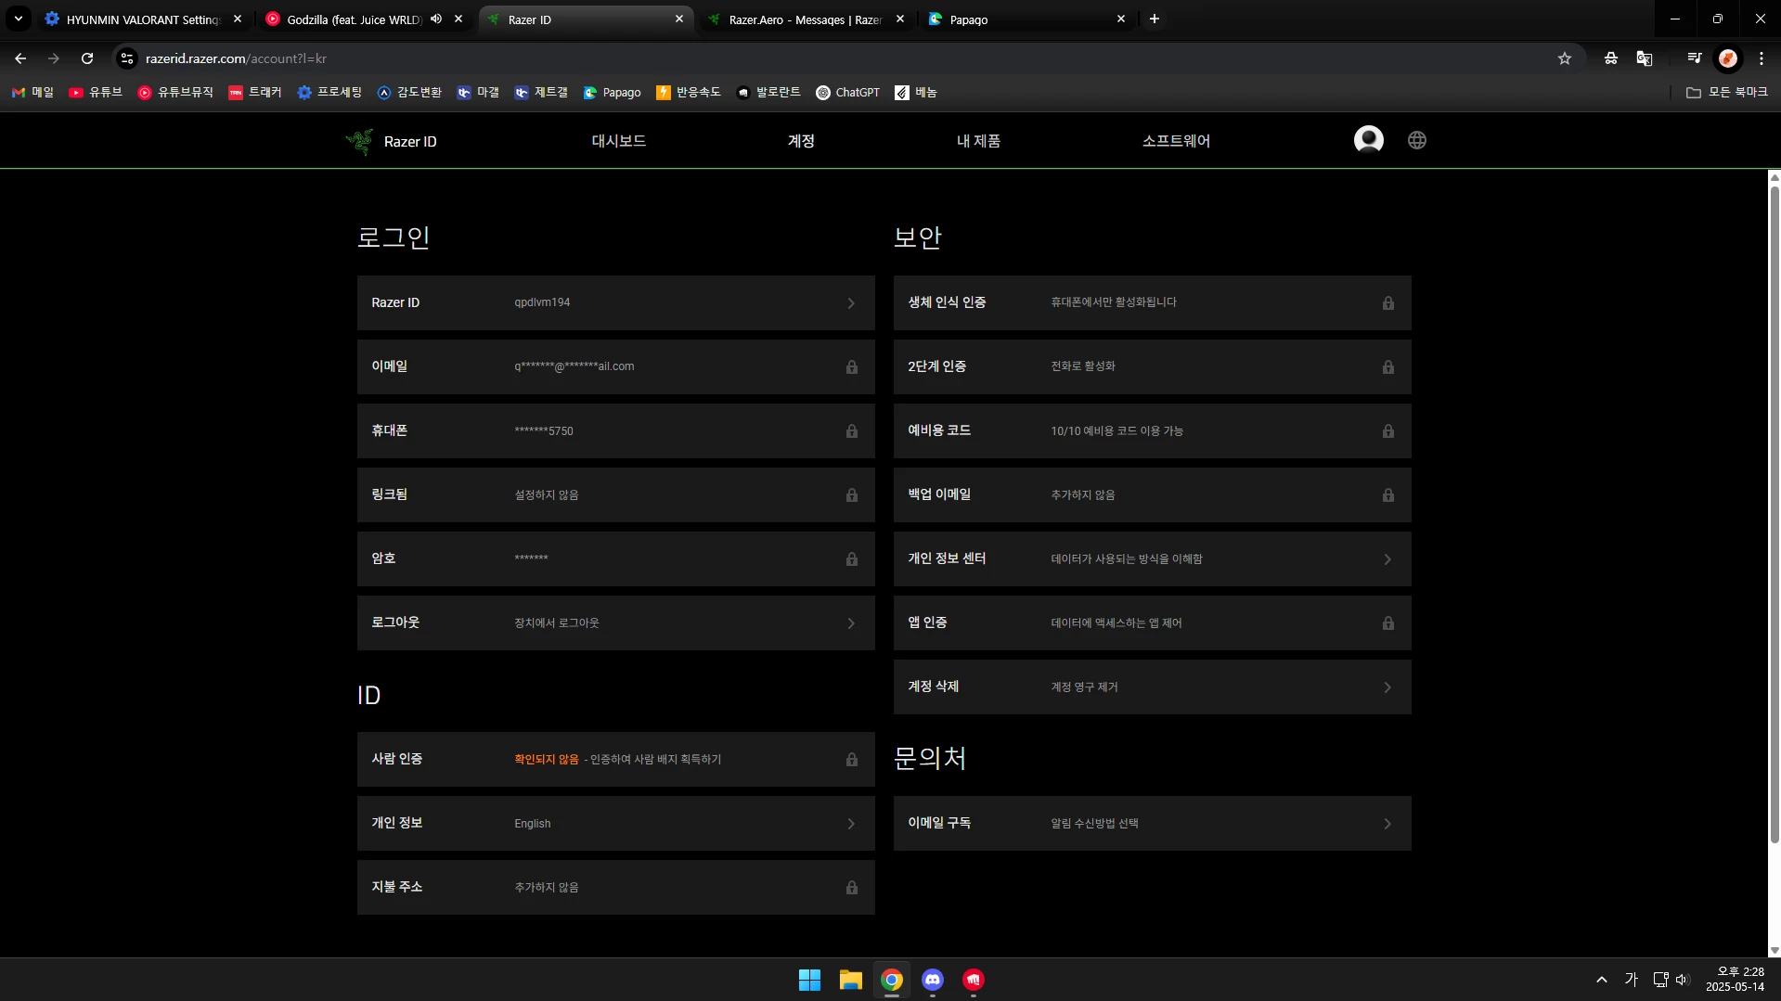The image size is (1781, 1001).
Task: Click the lock icon on the 사람 인증 row
Action: pyautogui.click(x=851, y=760)
